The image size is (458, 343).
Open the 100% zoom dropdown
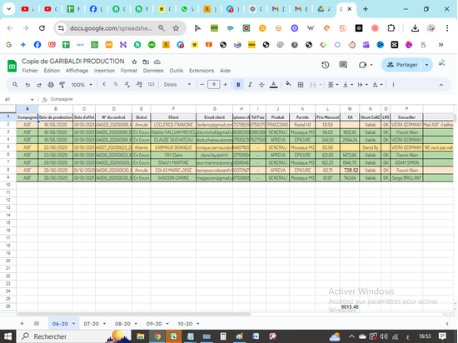coord(82,85)
